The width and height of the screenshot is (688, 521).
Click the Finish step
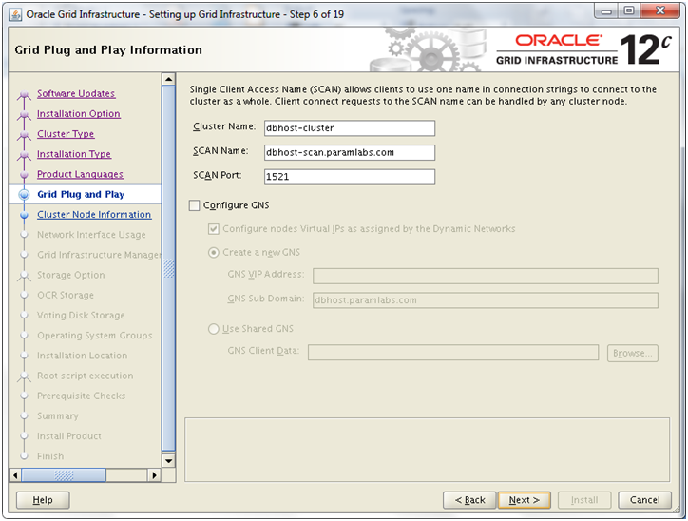pyautogui.click(x=50, y=456)
